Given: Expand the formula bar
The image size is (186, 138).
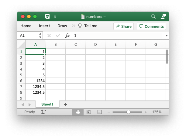Looking at the screenshot, I should 167,35.
